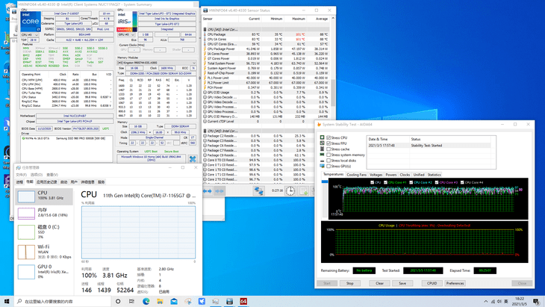Enable the Stress system memory checkbox

pos(328,155)
